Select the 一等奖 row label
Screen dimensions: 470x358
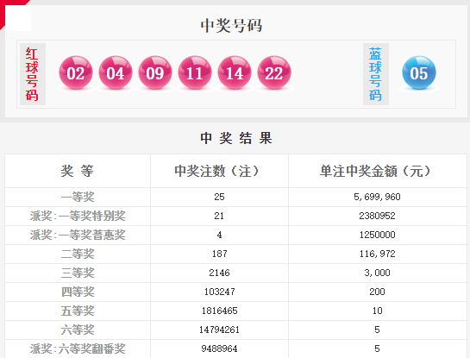click(78, 197)
